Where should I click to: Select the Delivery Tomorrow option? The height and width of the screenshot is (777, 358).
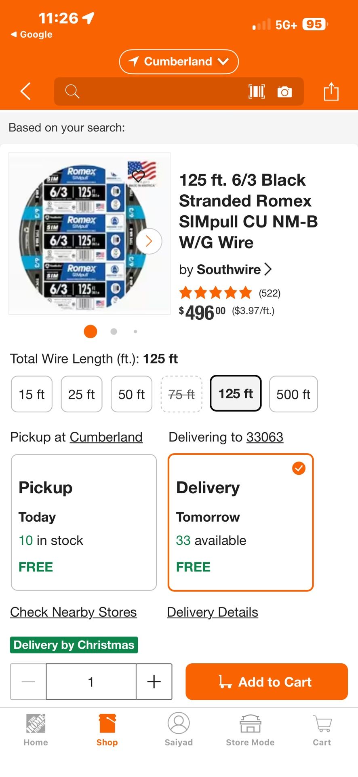click(241, 522)
